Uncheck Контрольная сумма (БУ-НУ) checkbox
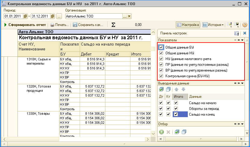 [x=161, y=76]
